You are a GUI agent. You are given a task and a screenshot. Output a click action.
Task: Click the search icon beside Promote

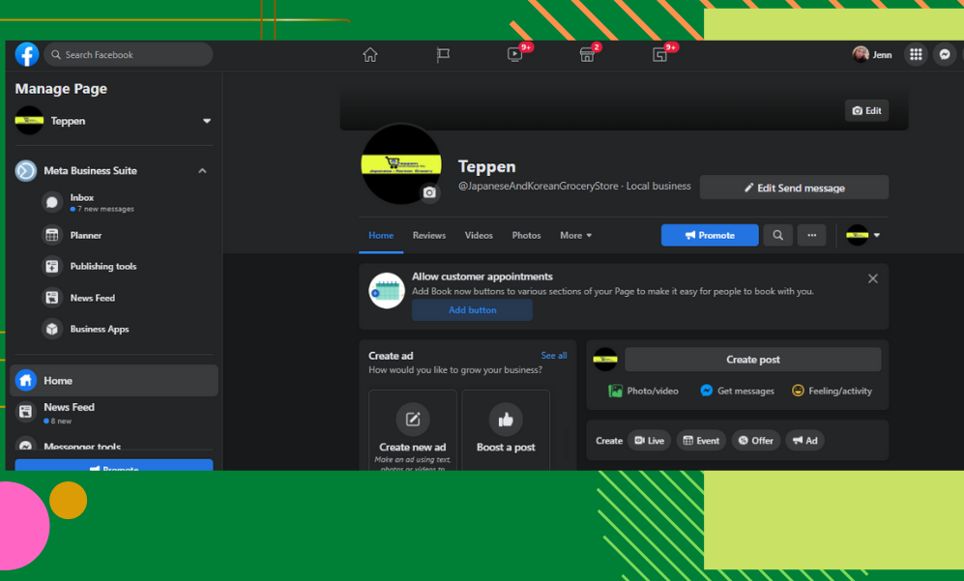777,236
